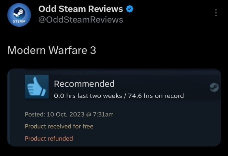The height and width of the screenshot is (156, 228).
Task: Open the @OddSteamReviews handle link
Action: (x=81, y=20)
